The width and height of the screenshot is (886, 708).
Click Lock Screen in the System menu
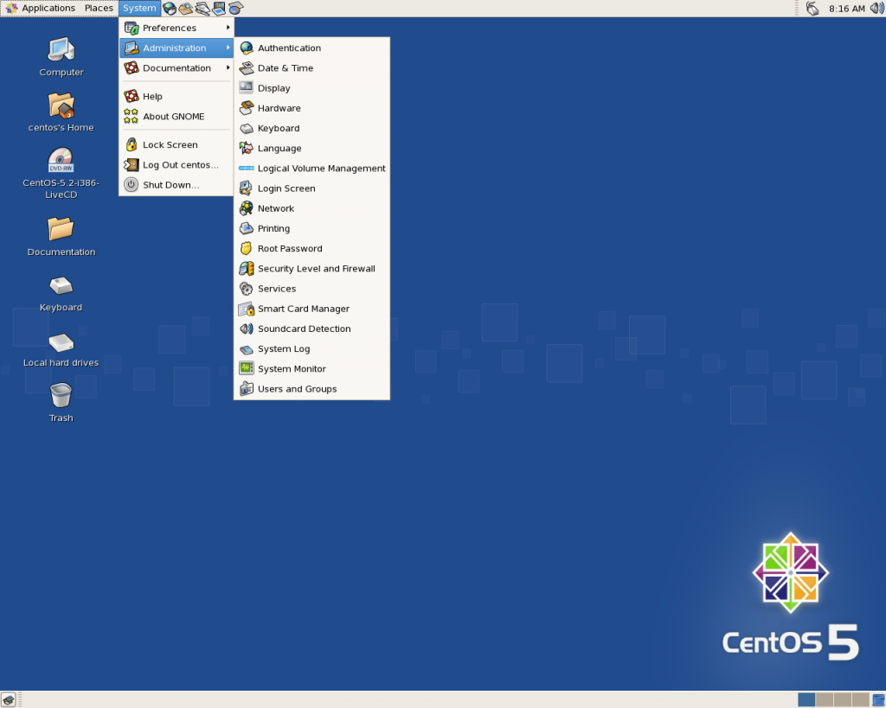pyautogui.click(x=170, y=144)
